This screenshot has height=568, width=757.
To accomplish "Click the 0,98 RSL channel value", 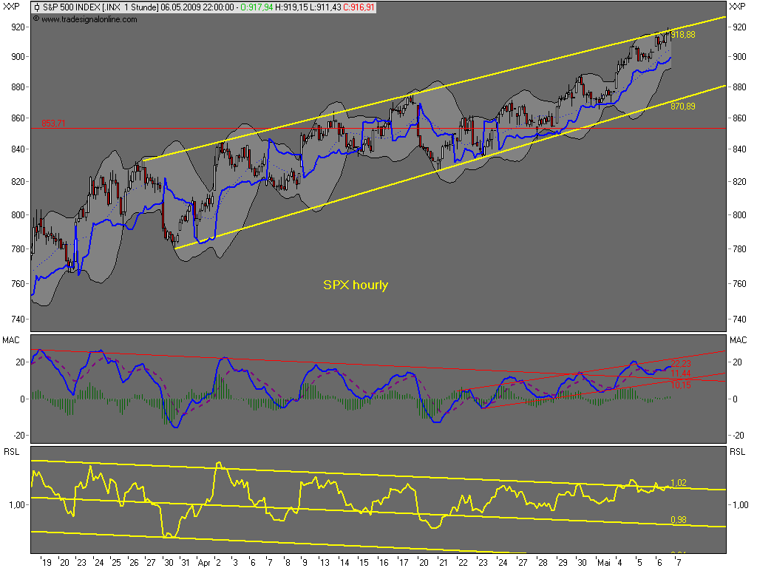I will pyautogui.click(x=679, y=520).
